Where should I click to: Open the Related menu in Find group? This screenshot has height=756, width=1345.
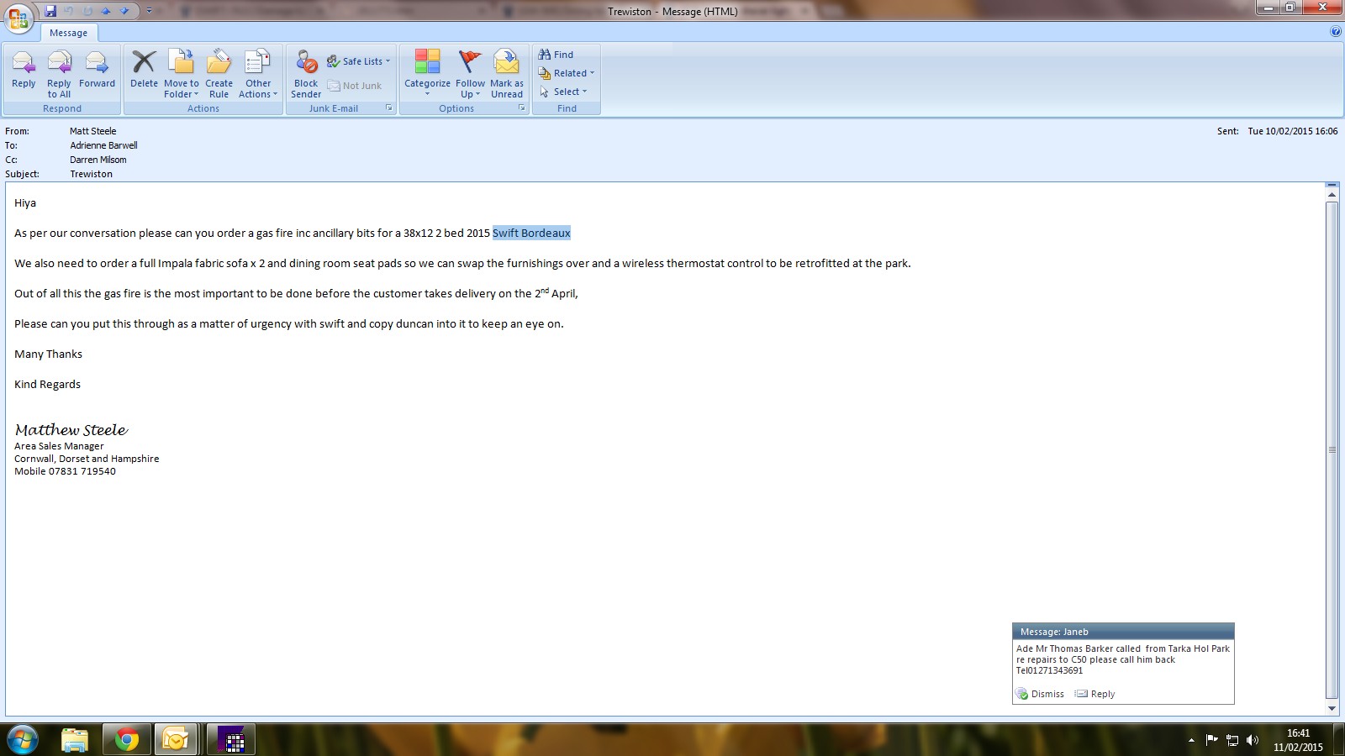pos(567,73)
